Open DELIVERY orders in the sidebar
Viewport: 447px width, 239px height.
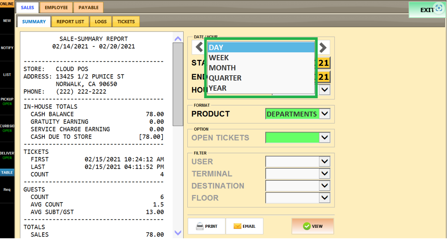[7, 155]
